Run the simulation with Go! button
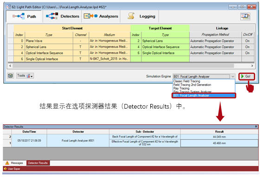Viewport: 263px width, 177px height. (x=247, y=76)
